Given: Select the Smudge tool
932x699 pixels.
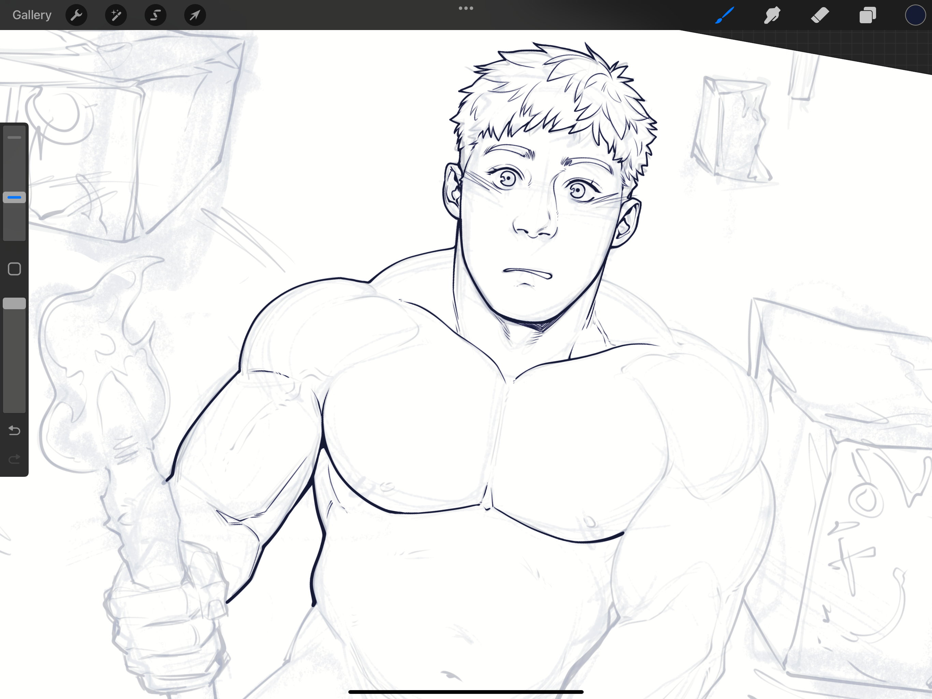Looking at the screenshot, I should click(x=772, y=15).
